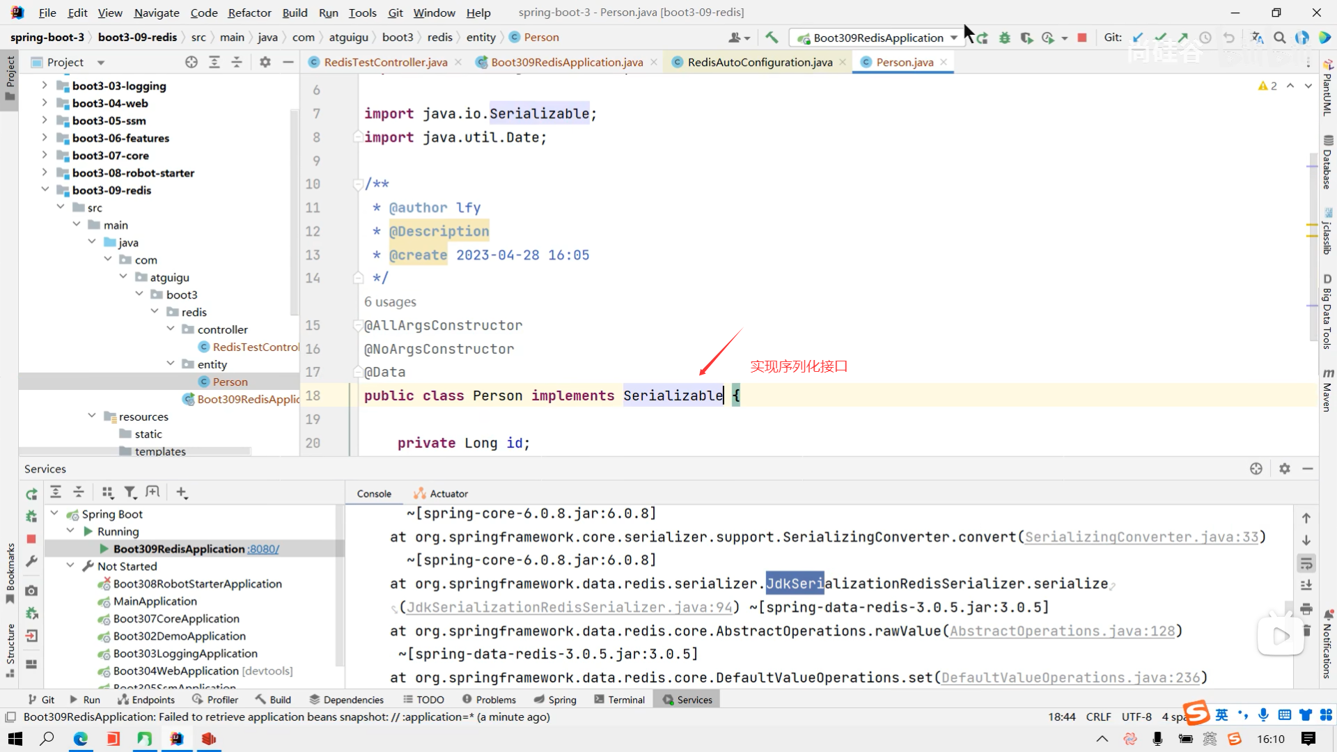Open SerializingConverter.java:33 stack trace link
Image resolution: width=1337 pixels, height=752 pixels.
click(x=1141, y=537)
